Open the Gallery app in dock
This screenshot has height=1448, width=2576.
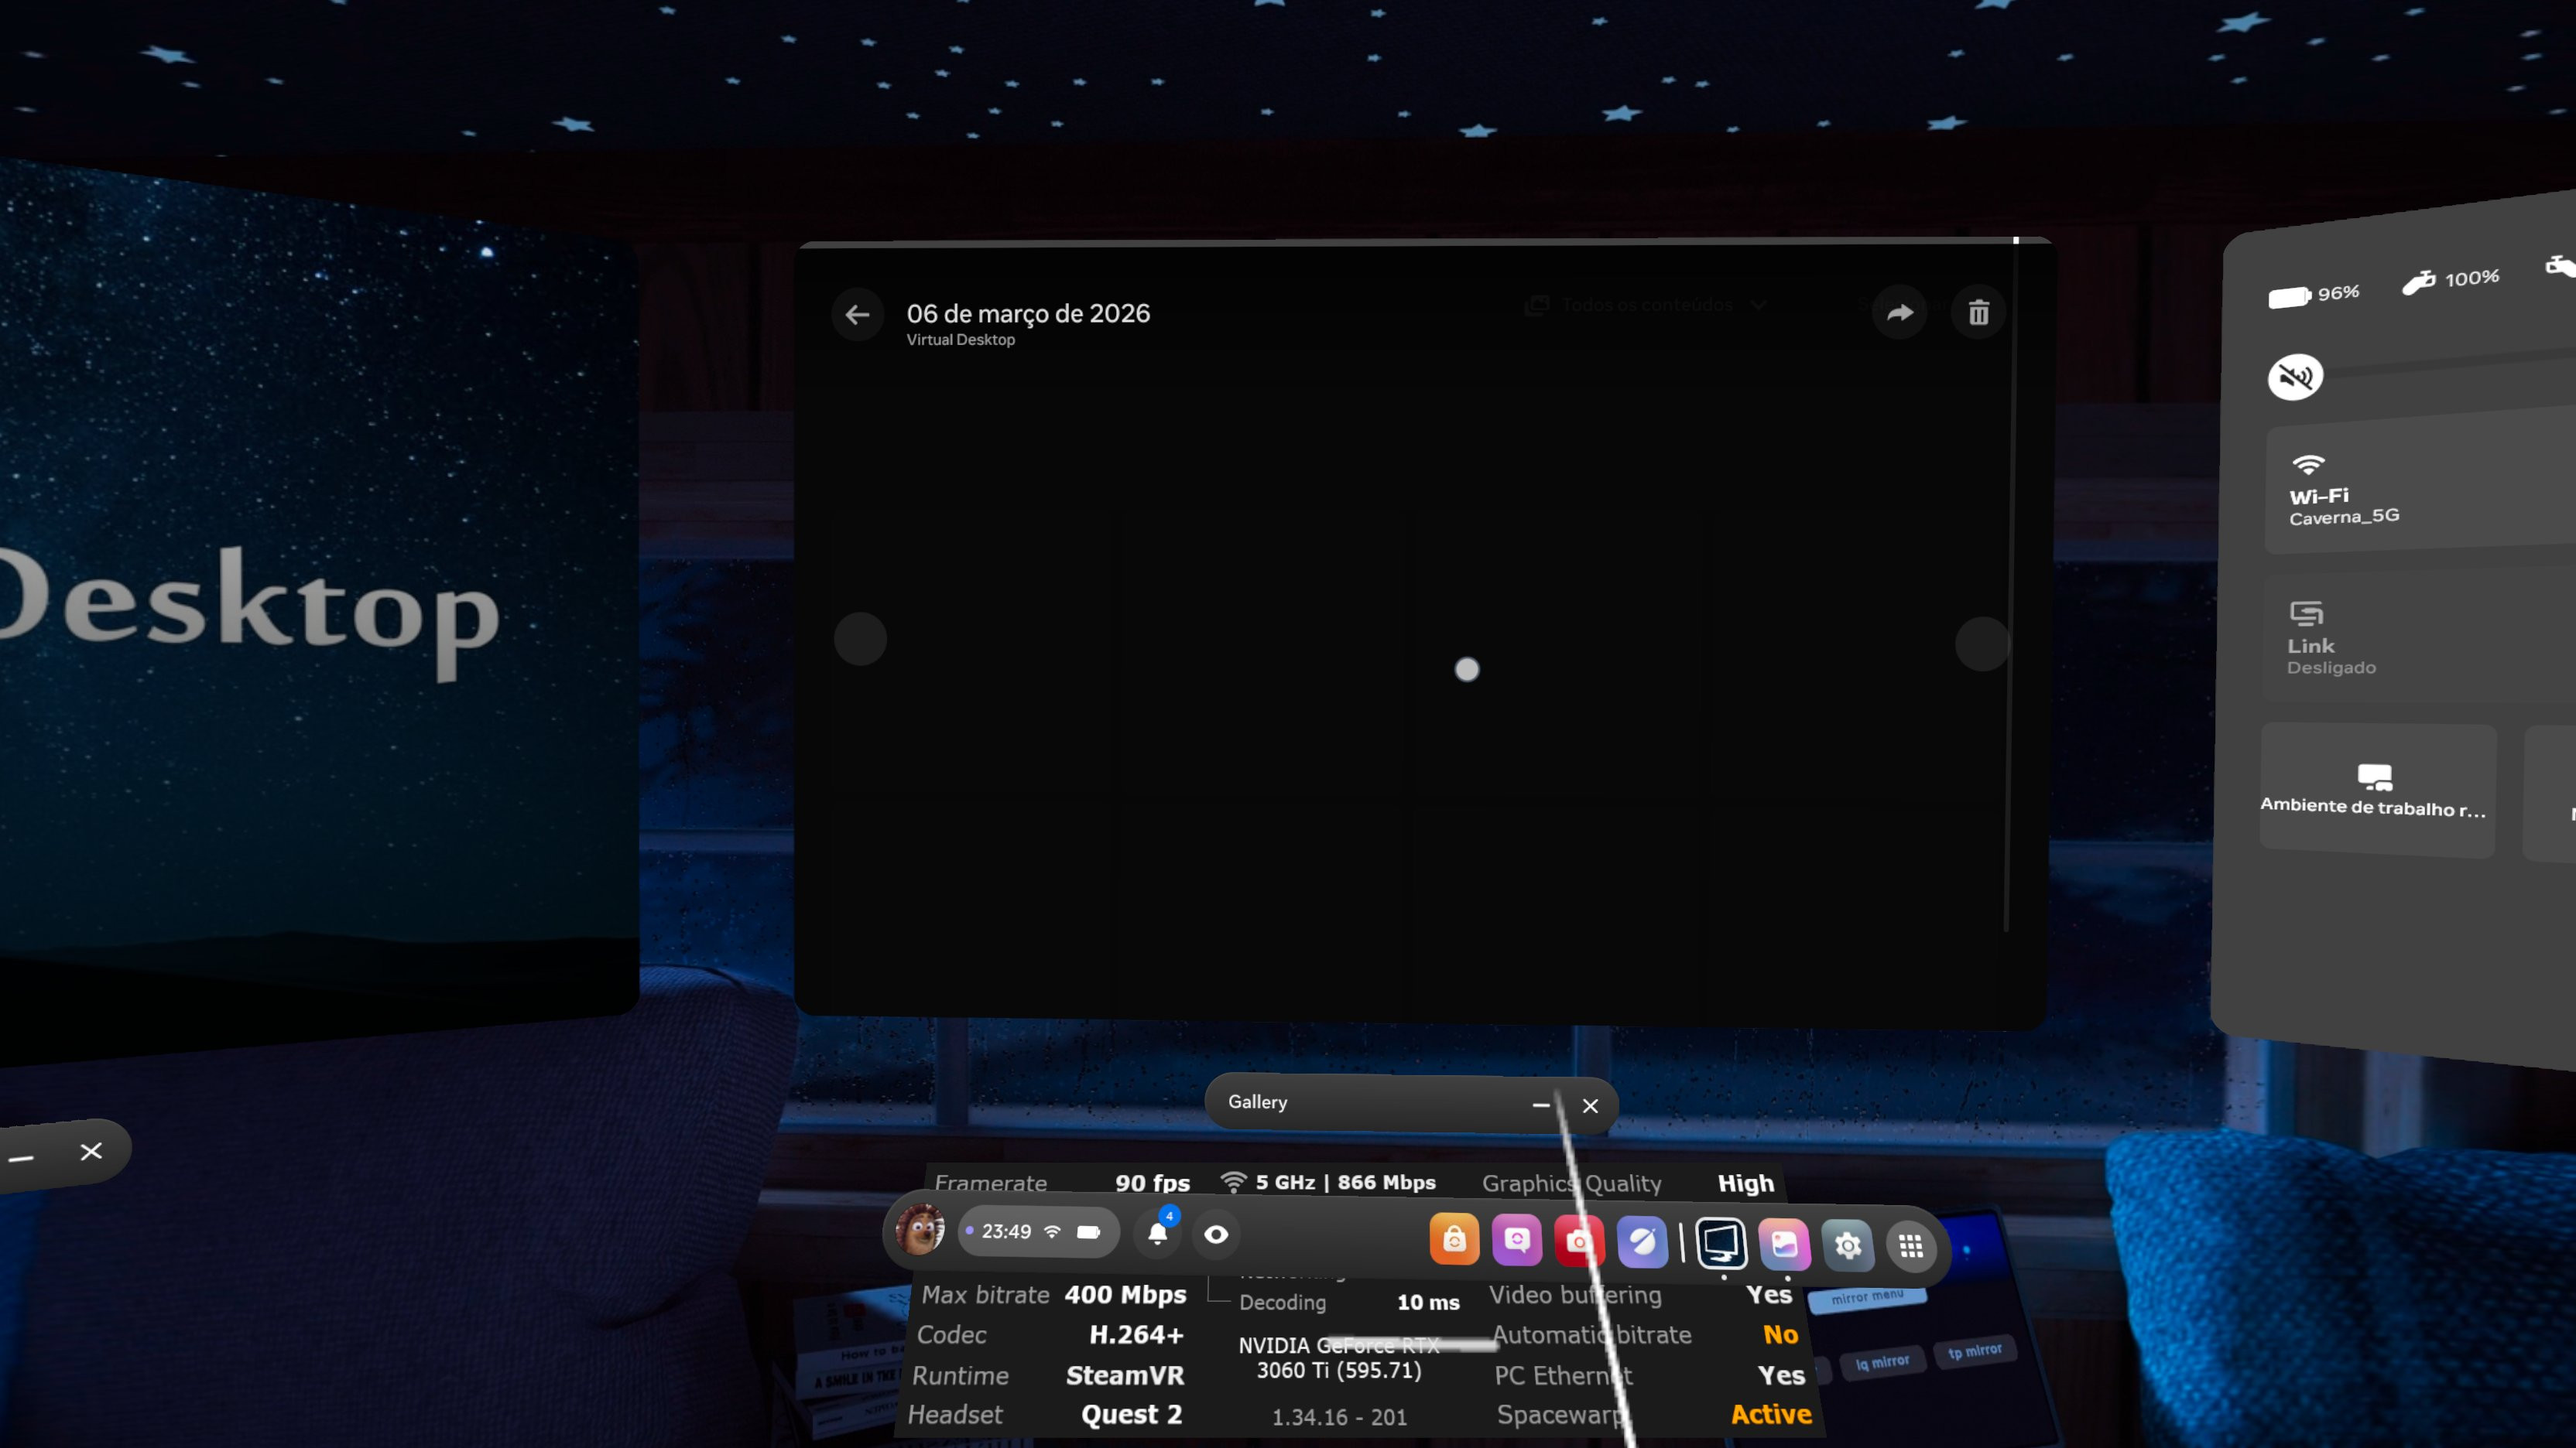pos(1784,1244)
